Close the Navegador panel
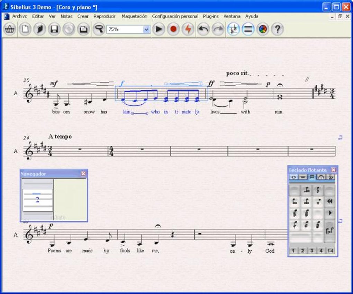 pyautogui.click(x=83, y=174)
